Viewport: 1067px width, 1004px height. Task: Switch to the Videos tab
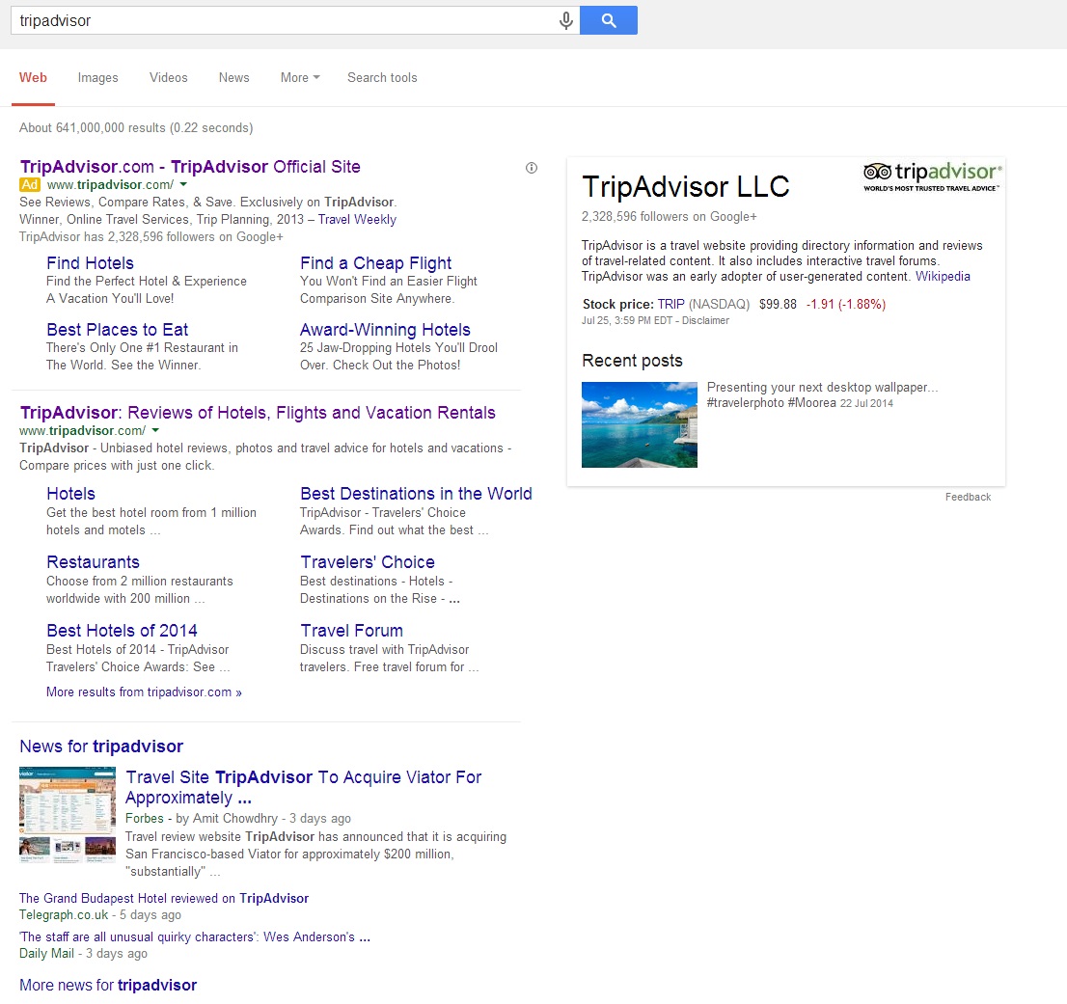[x=168, y=77]
